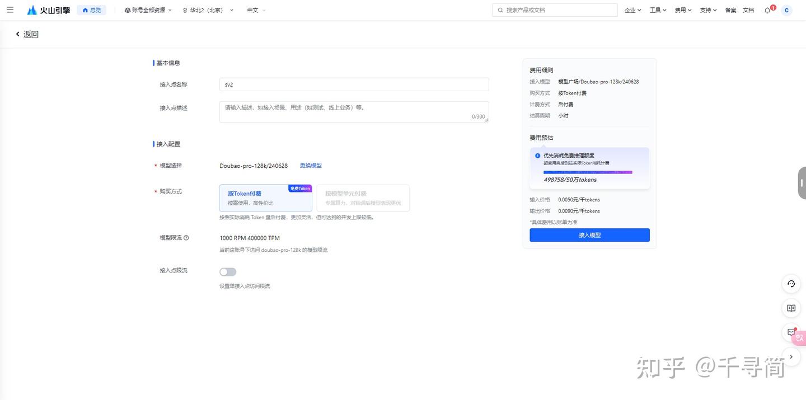Click the search magnifier icon
Viewport: 806px width, 400px height.
(500, 10)
